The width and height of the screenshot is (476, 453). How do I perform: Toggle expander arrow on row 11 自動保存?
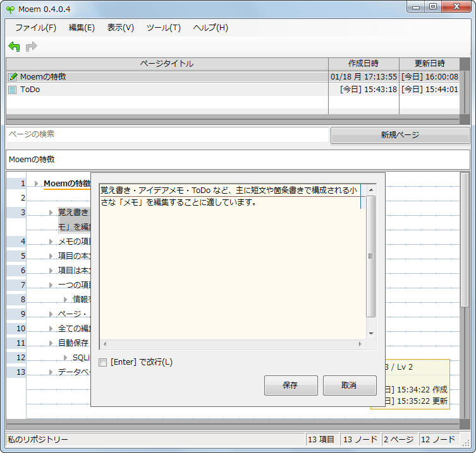point(51,343)
